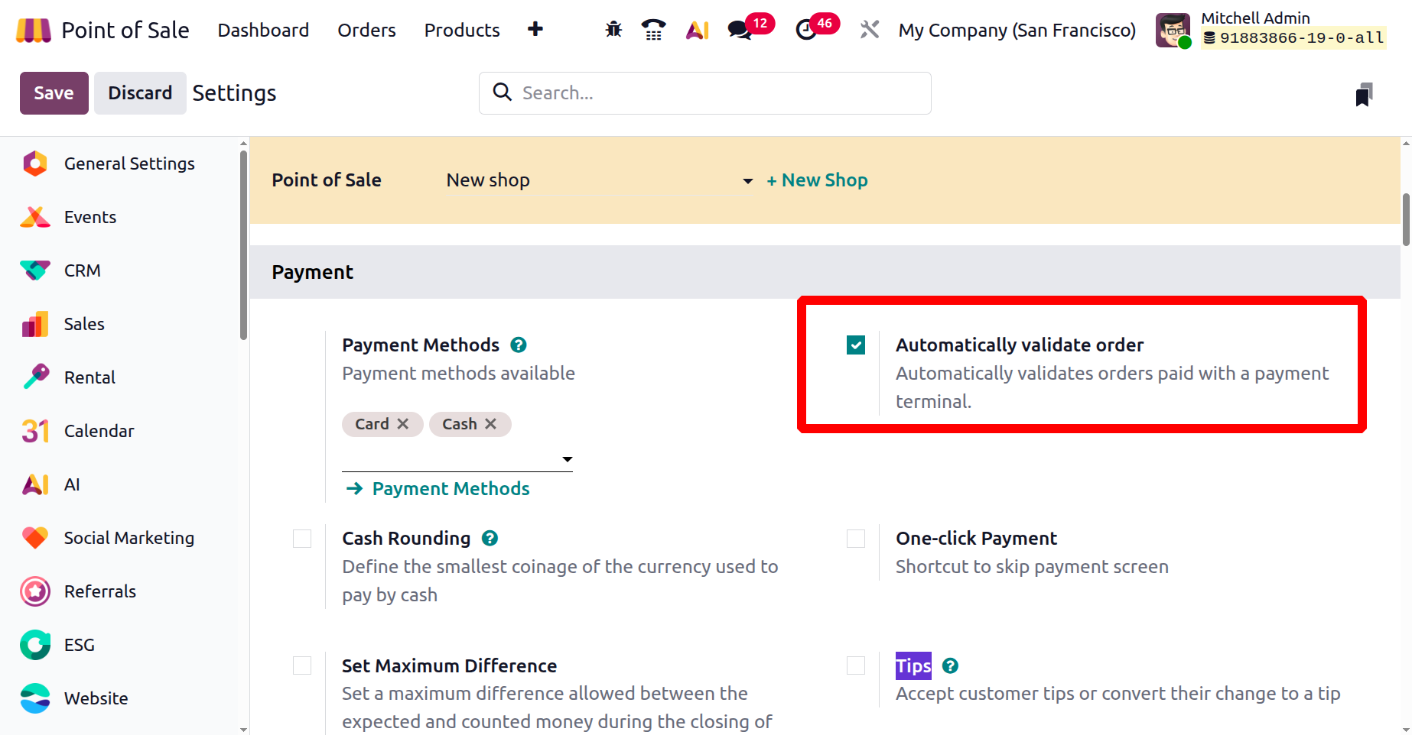Viewport: 1412px width, 735px height.
Task: Follow the Payment Methods arrow link
Action: pos(438,489)
